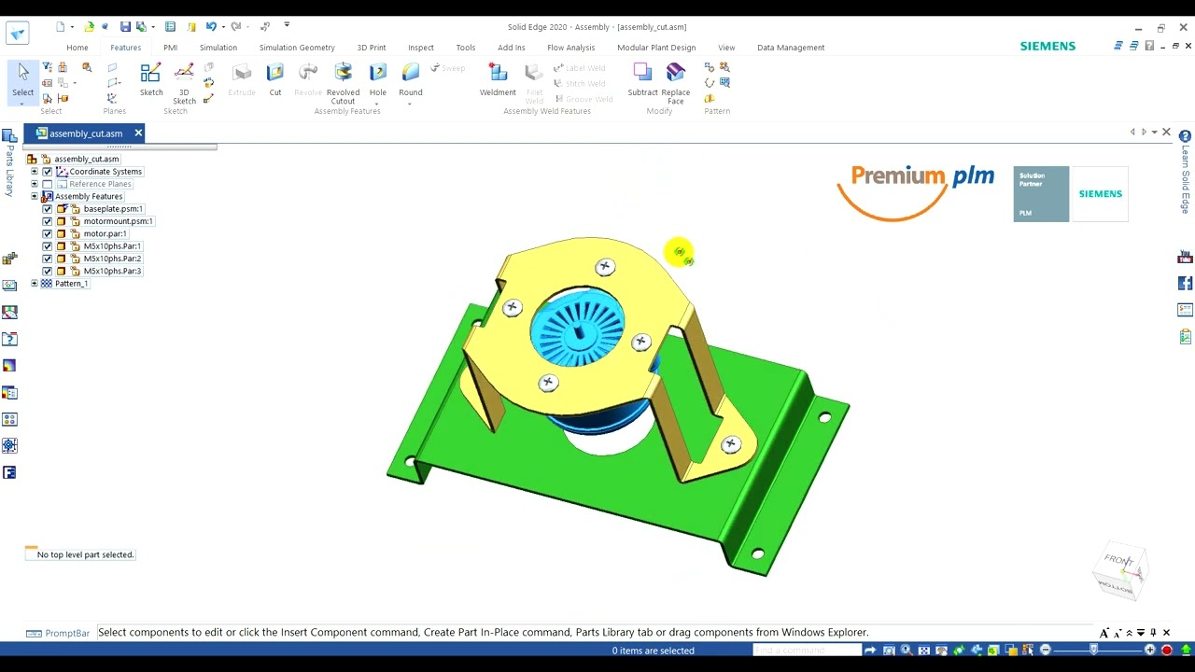Click the Flow Analysis tab

coord(570,48)
